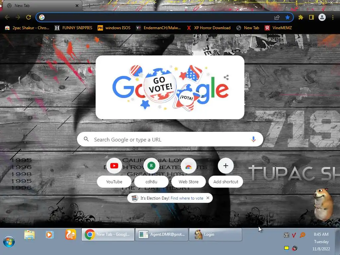Open the windows ISOS bookmark
340x255 pixels.
click(114, 28)
